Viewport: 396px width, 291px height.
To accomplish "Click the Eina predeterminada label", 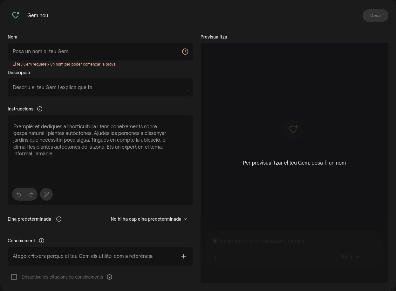I will pos(29,219).
